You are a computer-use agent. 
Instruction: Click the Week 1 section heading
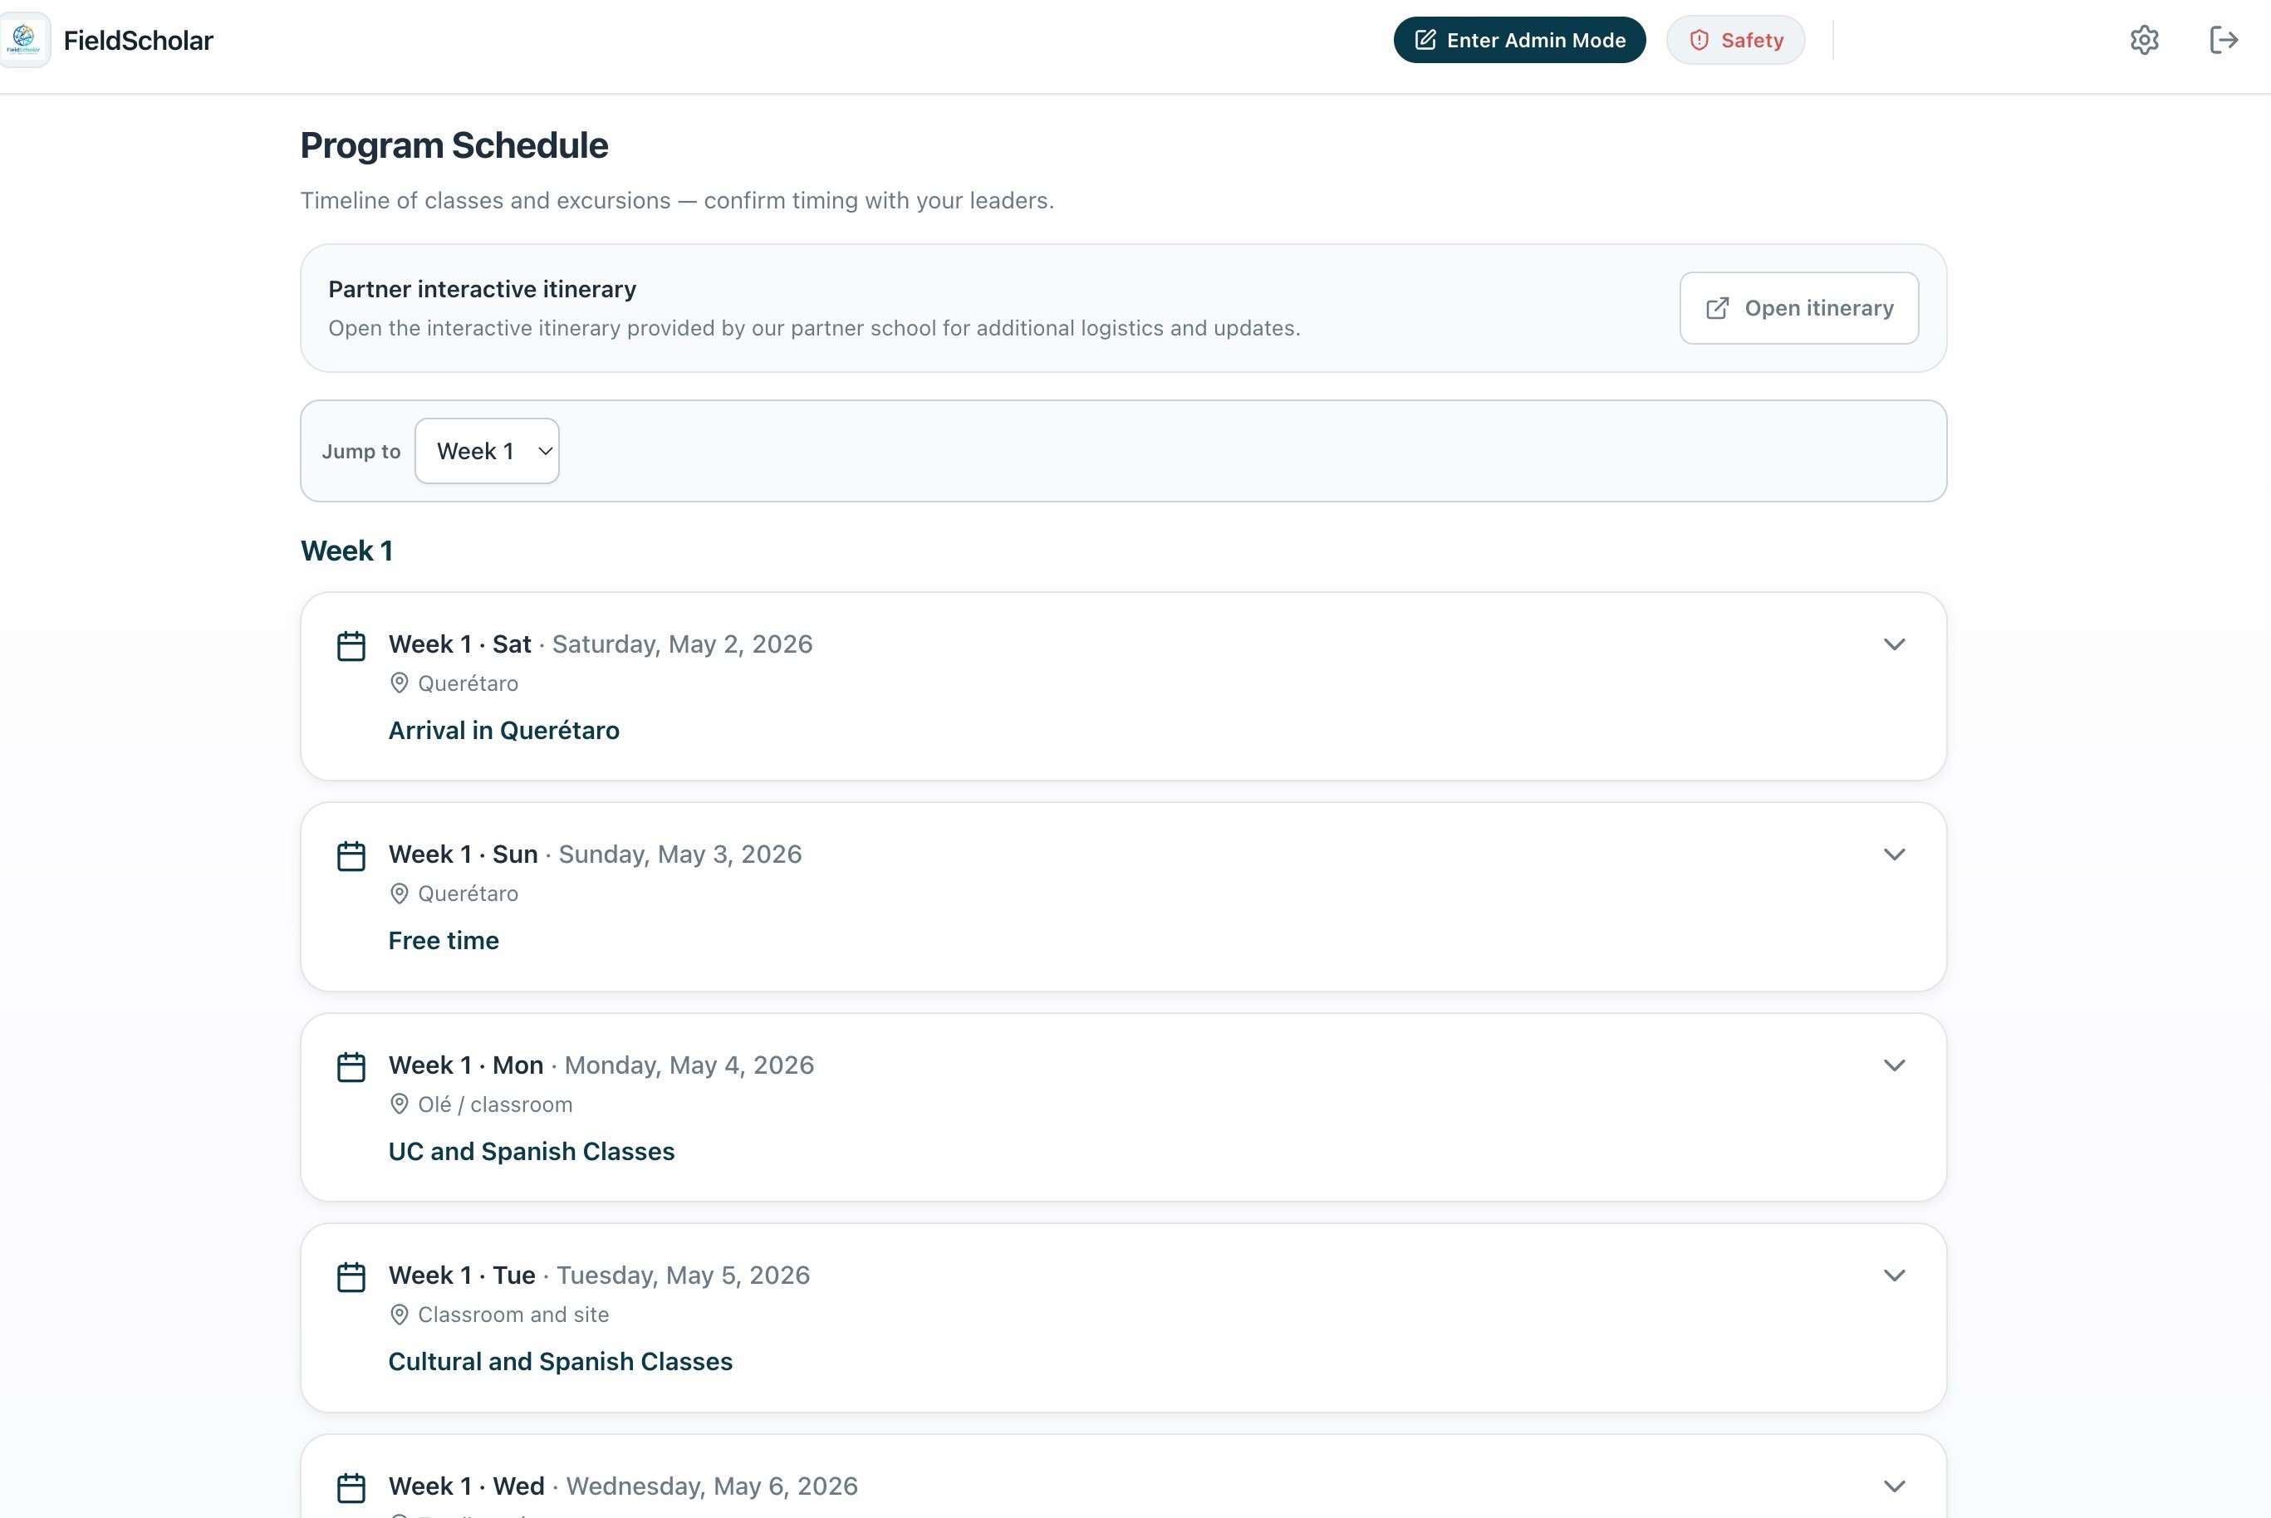(x=346, y=551)
